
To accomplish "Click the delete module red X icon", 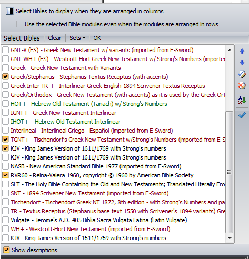I will [242, 86].
